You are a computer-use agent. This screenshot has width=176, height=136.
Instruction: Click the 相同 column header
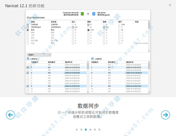[120, 22]
